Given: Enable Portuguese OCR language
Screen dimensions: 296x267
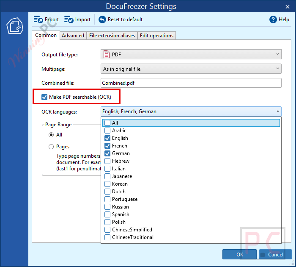Looking at the screenshot, I should point(107,199).
